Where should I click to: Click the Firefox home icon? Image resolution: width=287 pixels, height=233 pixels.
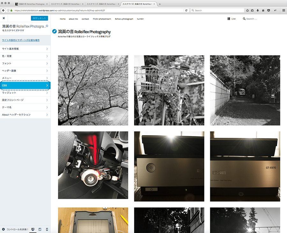tap(263, 11)
